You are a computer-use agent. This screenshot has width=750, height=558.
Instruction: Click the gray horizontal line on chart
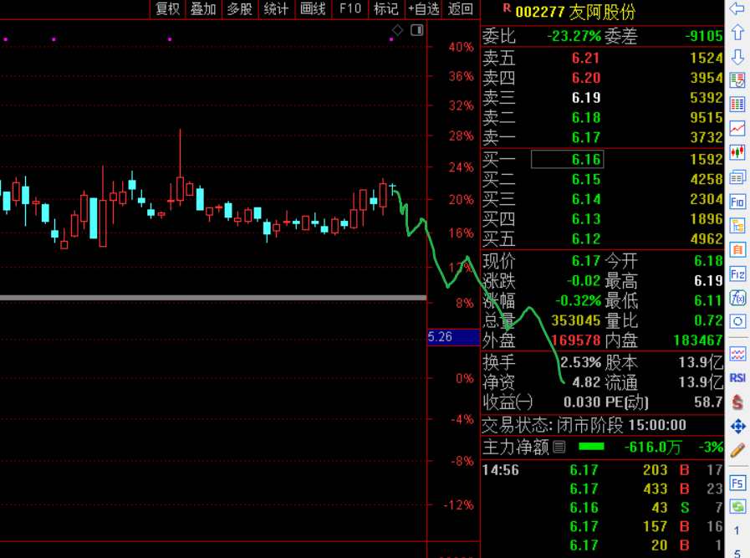coord(213,298)
